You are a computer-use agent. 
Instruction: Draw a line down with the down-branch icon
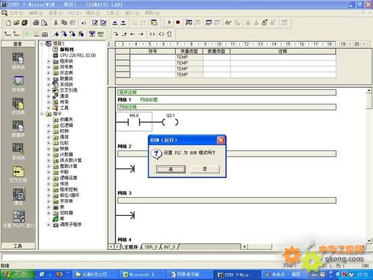[x=116, y=34]
